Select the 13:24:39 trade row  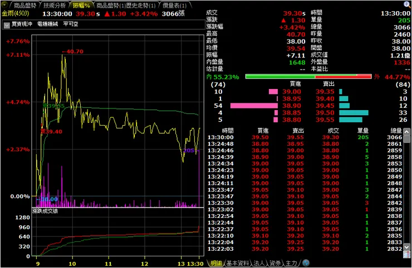[305, 157]
